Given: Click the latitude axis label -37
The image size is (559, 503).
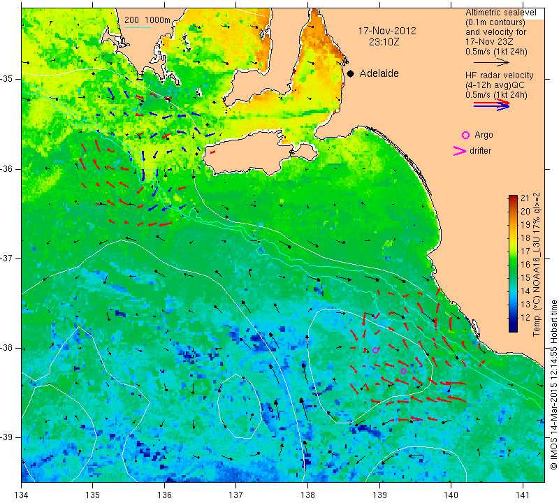Looking at the screenshot, I should (7, 258).
